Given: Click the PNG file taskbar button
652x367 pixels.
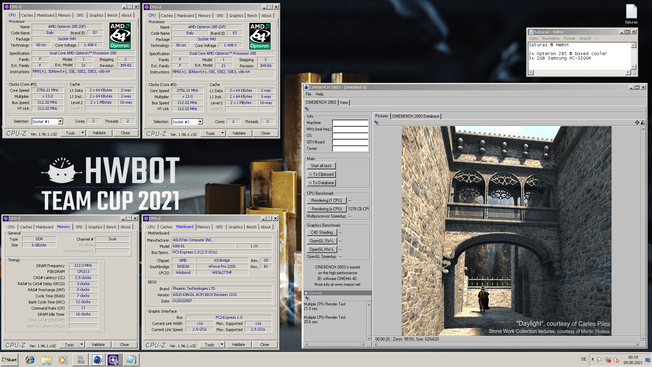Looking at the screenshot, I should (x=80, y=360).
